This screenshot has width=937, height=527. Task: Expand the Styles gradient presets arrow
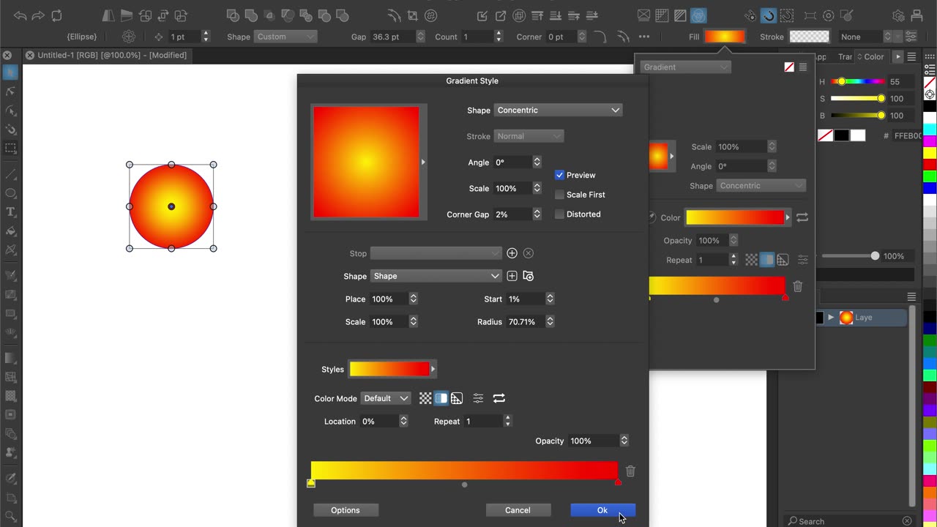pyautogui.click(x=433, y=369)
